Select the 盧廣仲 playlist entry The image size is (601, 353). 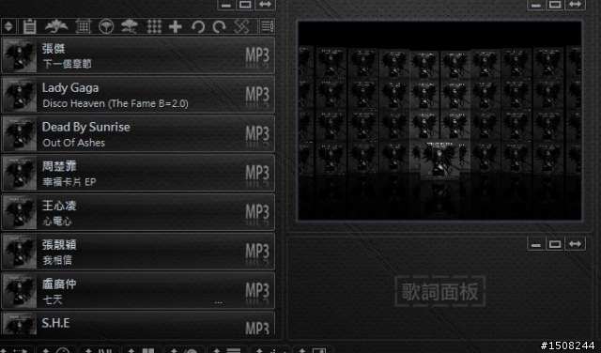pyautogui.click(x=138, y=290)
